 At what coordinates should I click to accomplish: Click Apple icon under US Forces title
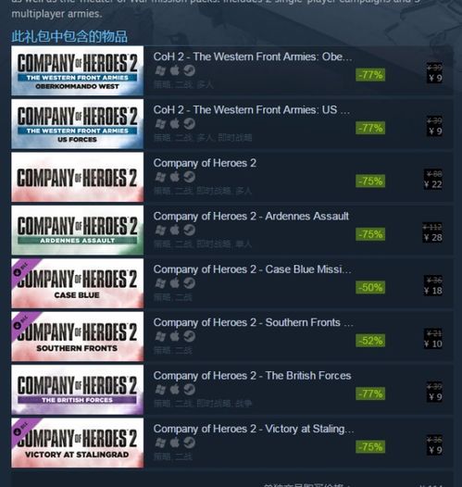tap(175, 124)
